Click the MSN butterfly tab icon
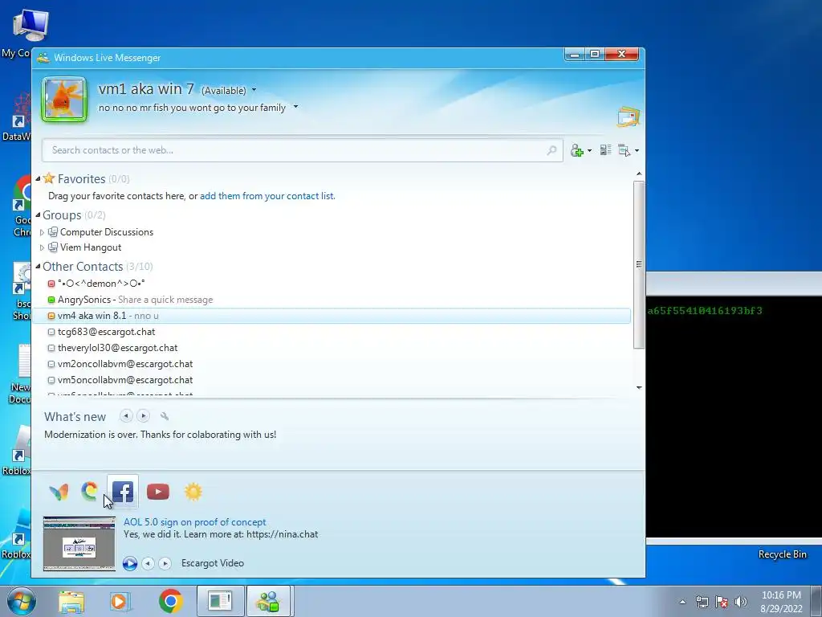822x617 pixels. coord(59,492)
